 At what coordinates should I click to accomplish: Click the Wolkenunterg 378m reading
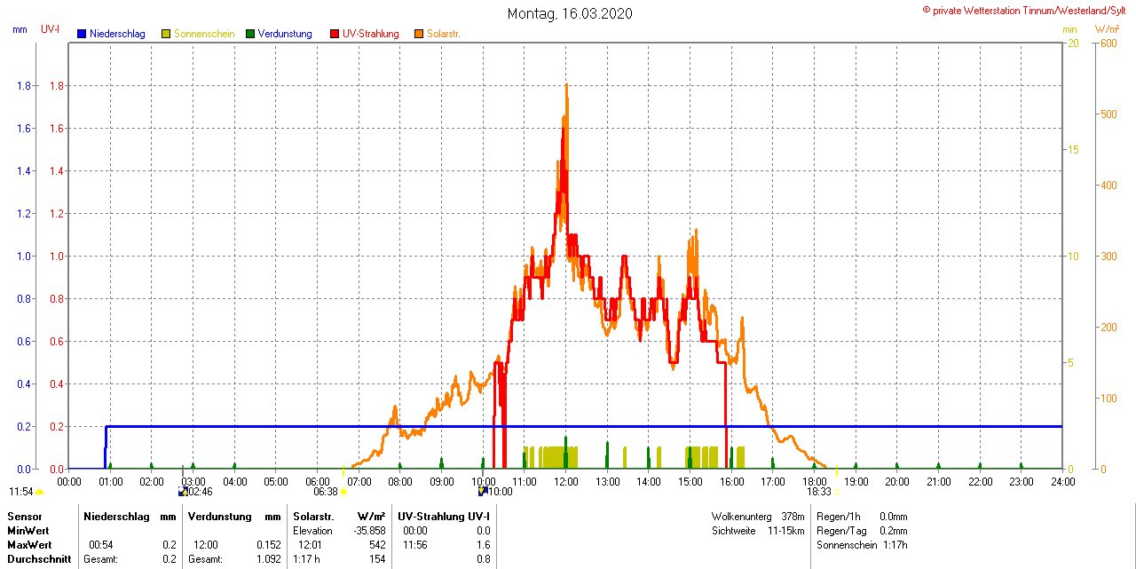(x=758, y=517)
